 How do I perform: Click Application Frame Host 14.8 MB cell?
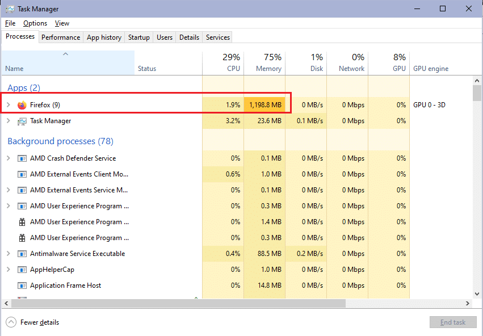point(264,285)
